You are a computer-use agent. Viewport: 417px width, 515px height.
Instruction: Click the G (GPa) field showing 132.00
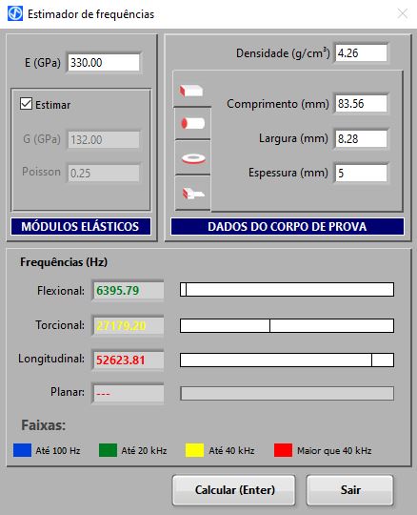click(104, 139)
